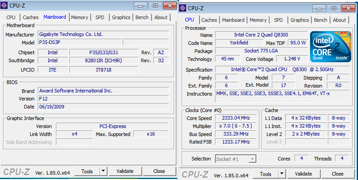Image resolution: width=358 pixels, height=180 pixels.
Task: Open the Graphics tab in the right window
Action: 299,20
